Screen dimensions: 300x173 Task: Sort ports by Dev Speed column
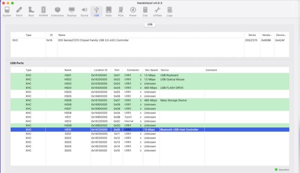(x=150, y=70)
